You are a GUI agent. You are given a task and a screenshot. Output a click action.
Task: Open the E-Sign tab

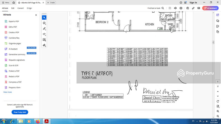[29, 8]
